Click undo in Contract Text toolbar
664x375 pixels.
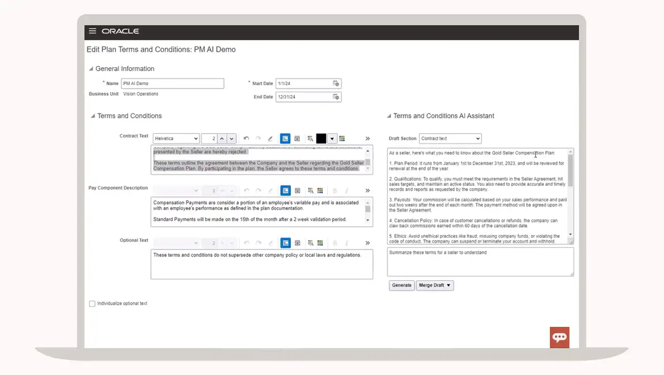[x=247, y=138]
